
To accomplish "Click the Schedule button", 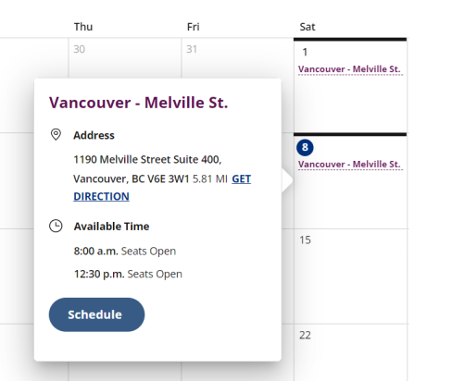I will coord(96,314).
